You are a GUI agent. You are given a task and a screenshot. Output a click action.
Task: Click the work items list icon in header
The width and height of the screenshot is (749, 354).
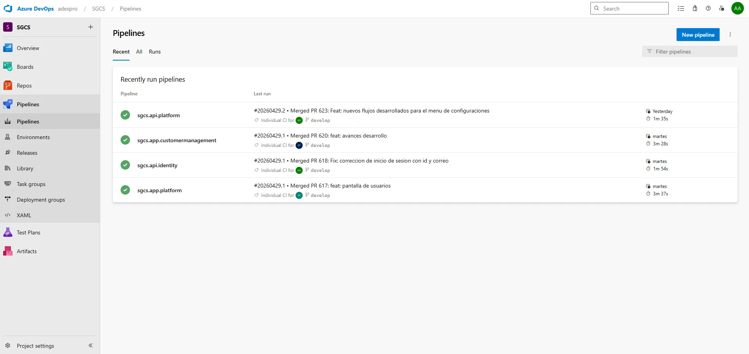pyautogui.click(x=681, y=9)
